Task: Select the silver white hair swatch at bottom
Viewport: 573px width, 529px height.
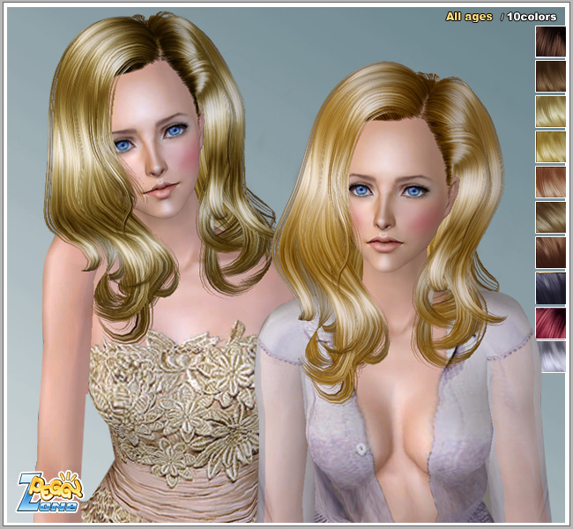Action: pyautogui.click(x=550, y=357)
